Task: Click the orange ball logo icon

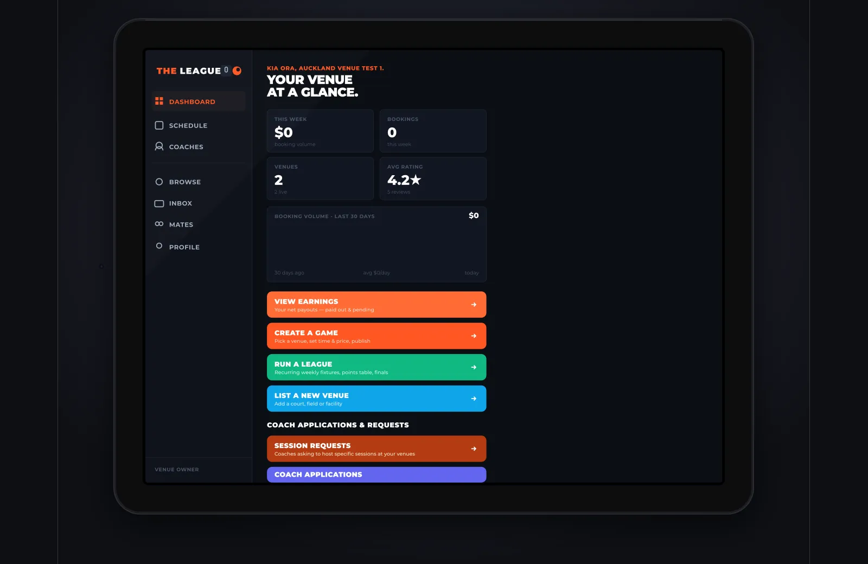Action: click(x=237, y=70)
